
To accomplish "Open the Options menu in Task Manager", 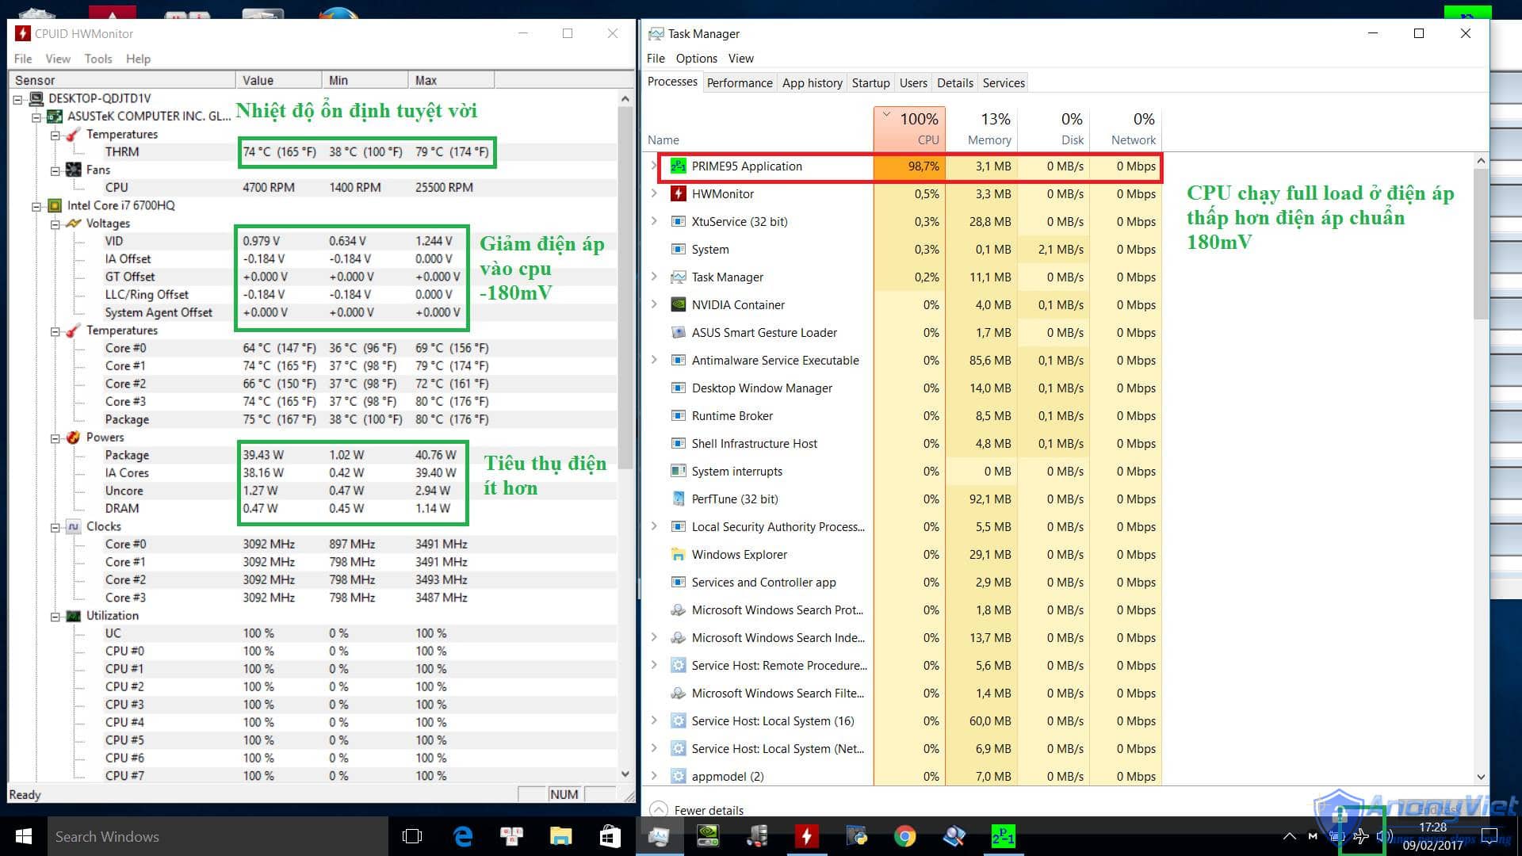I will [696, 58].
